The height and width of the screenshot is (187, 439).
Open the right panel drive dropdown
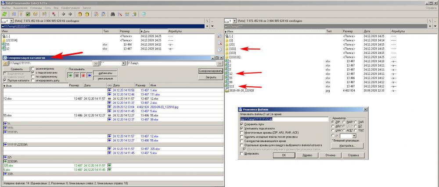click(x=234, y=21)
